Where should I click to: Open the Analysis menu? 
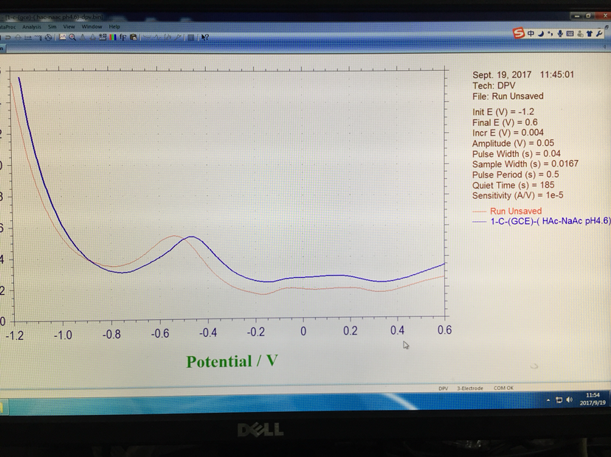(32, 27)
